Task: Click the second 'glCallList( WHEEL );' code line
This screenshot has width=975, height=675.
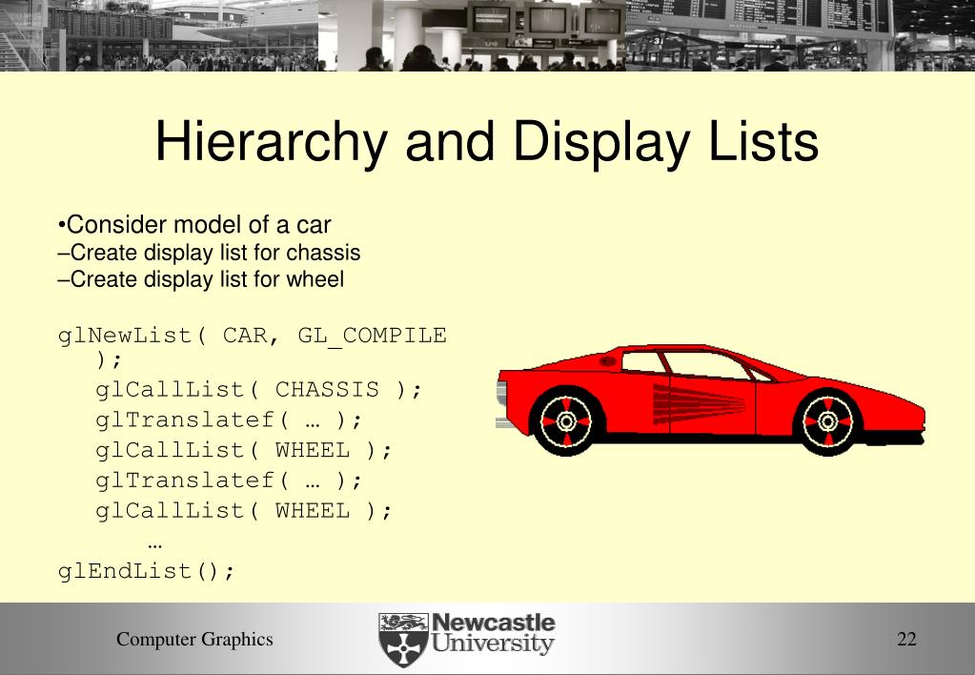Action: [x=244, y=511]
